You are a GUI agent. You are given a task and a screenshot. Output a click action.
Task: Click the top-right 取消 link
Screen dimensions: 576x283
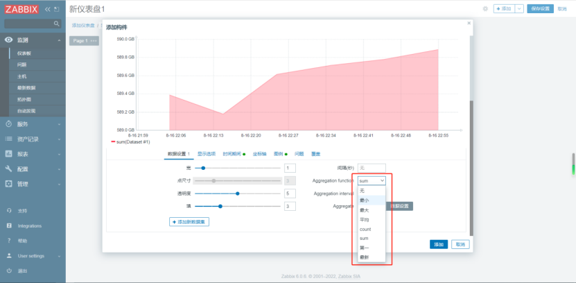point(562,9)
